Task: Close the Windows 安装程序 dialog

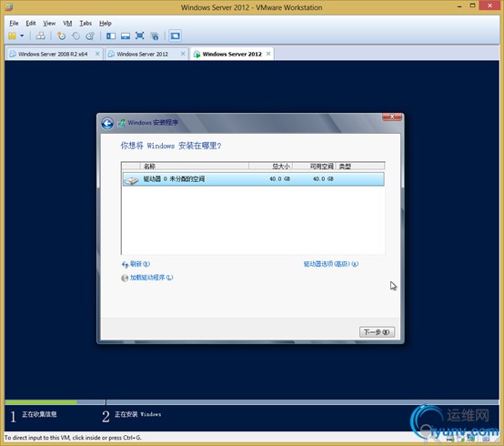Action: pyautogui.click(x=392, y=117)
